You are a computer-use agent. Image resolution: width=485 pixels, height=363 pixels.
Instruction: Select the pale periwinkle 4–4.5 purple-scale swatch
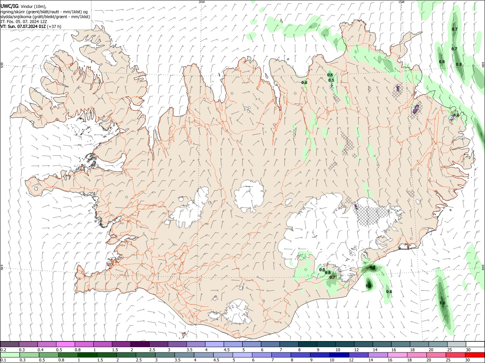click(214, 344)
